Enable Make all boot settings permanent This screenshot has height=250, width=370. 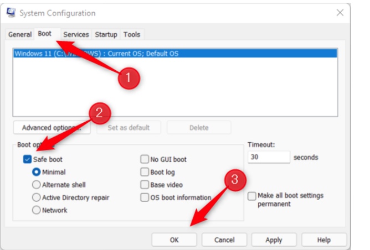pos(252,196)
